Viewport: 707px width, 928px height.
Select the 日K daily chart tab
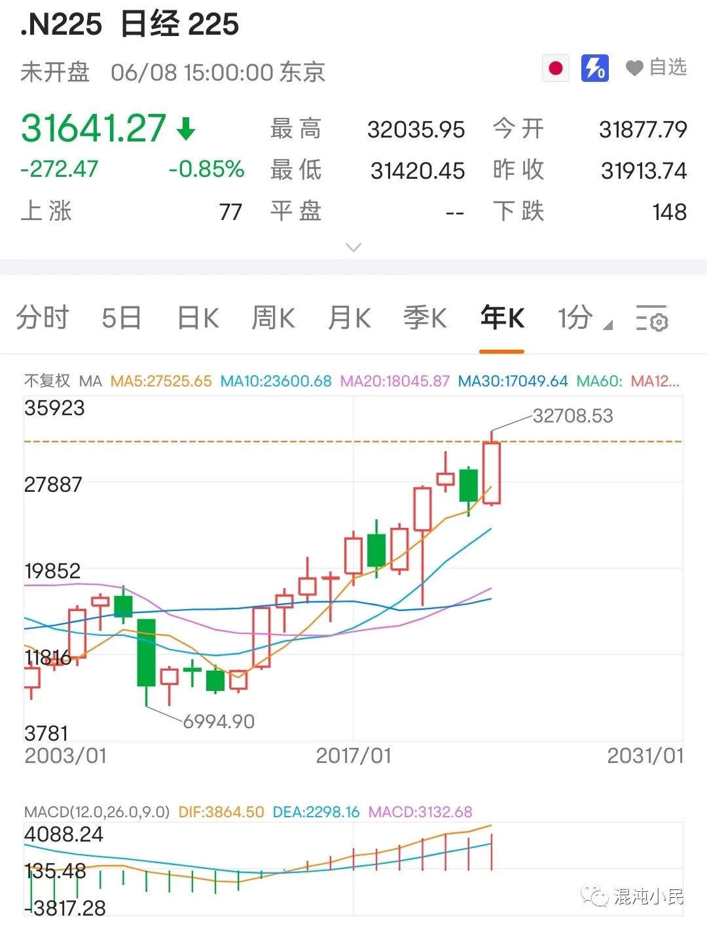click(198, 318)
